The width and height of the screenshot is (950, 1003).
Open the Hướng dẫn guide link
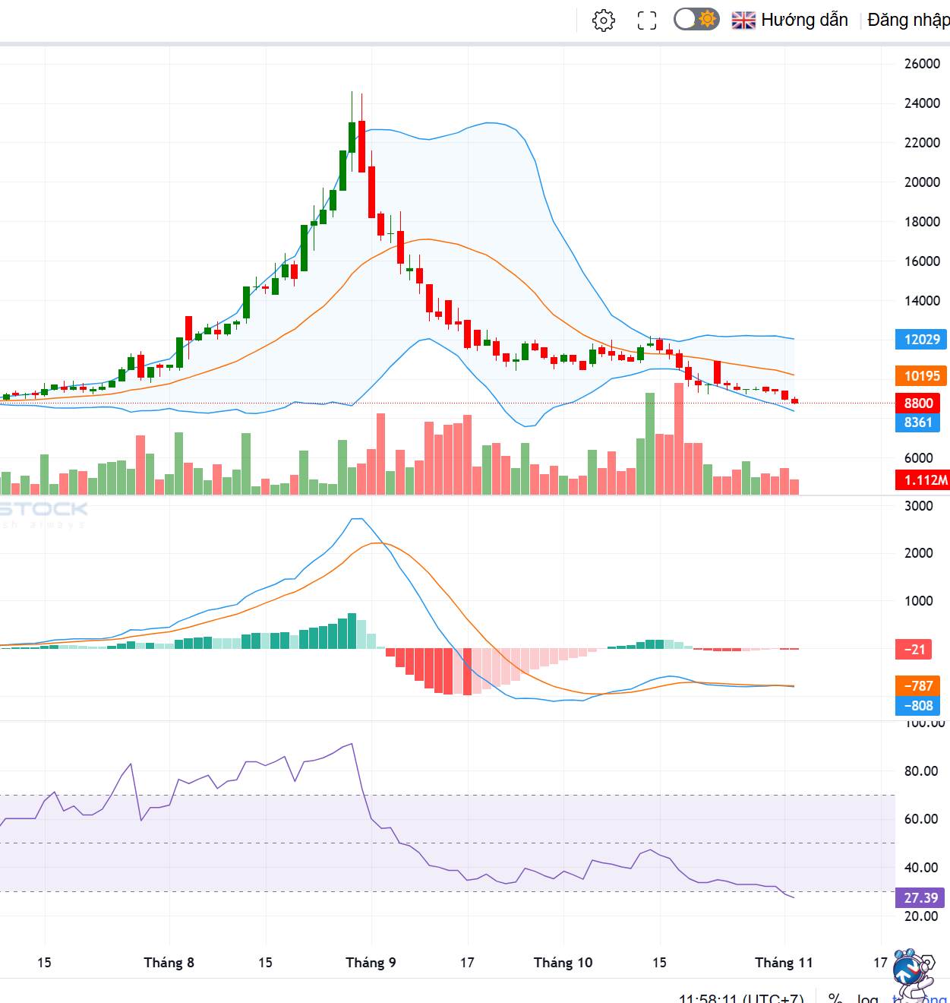804,20
